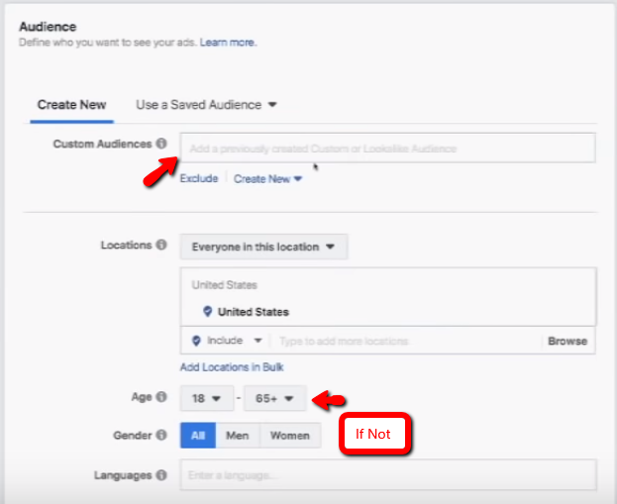Open the Languages info icon
This screenshot has height=504, width=617.
161,475
